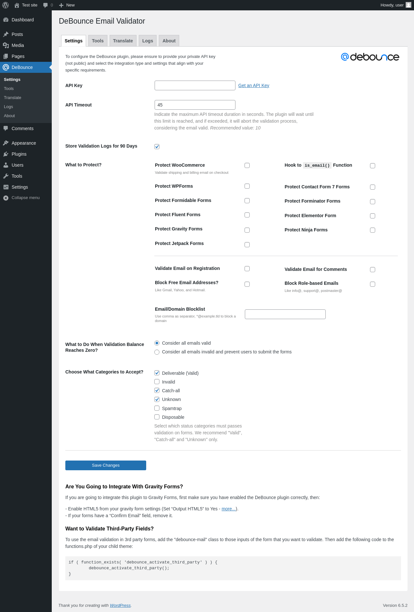Switch to the Translate tab

[x=123, y=41]
